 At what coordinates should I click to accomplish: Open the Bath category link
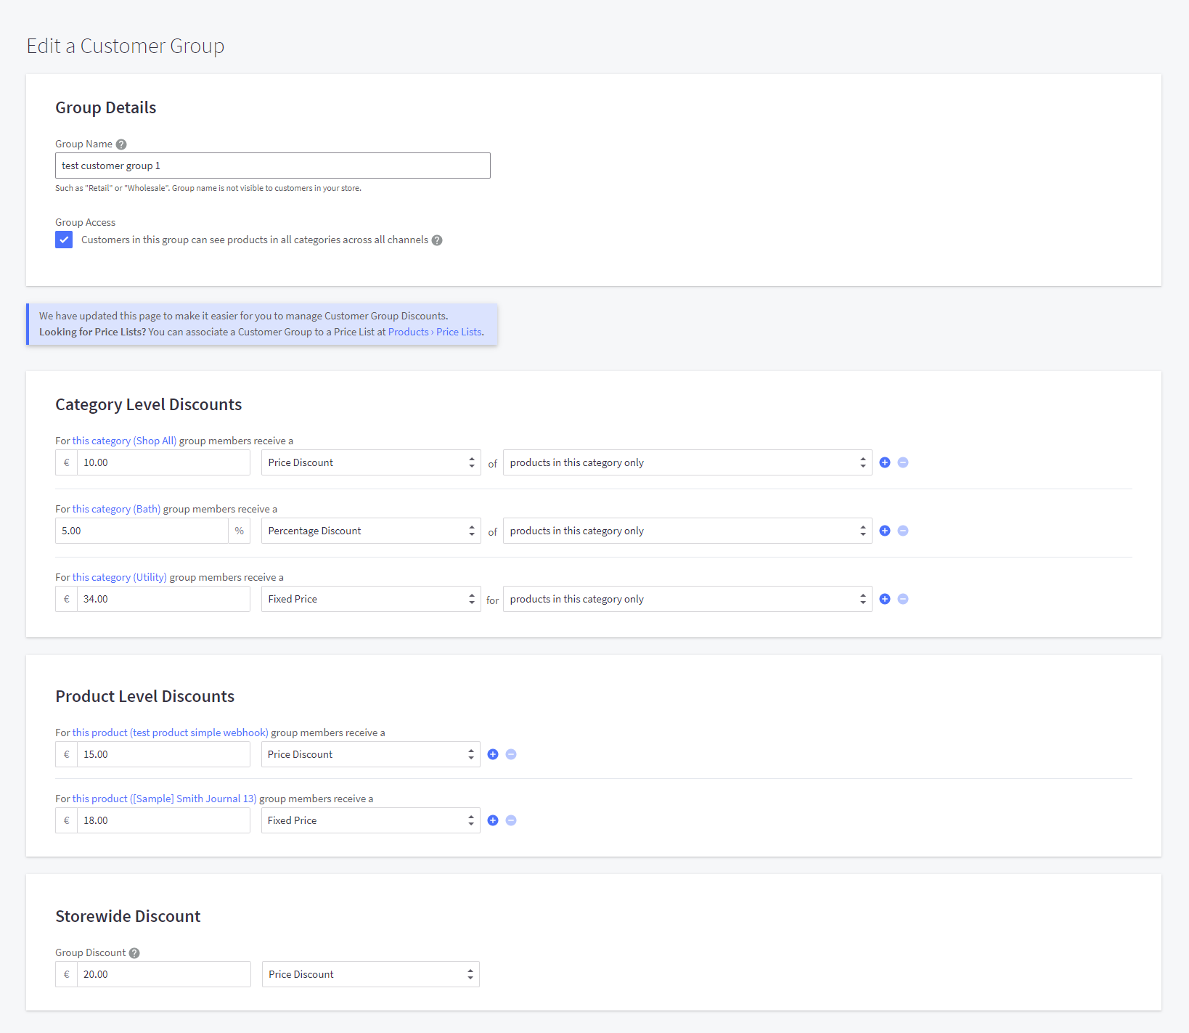(116, 509)
